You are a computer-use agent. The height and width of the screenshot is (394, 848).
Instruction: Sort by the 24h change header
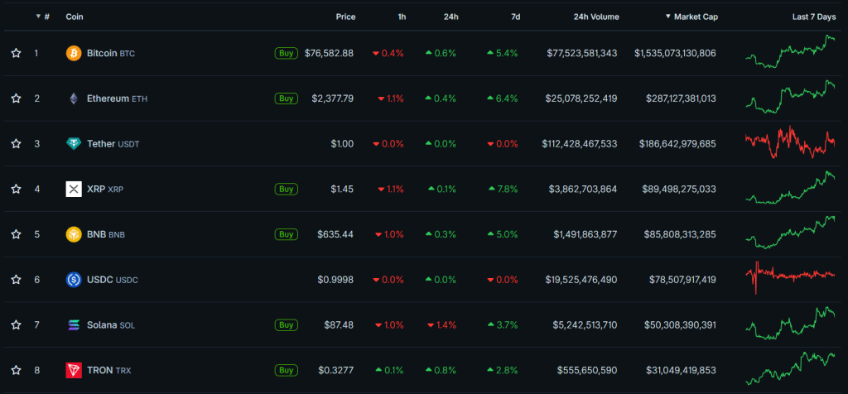coord(451,17)
